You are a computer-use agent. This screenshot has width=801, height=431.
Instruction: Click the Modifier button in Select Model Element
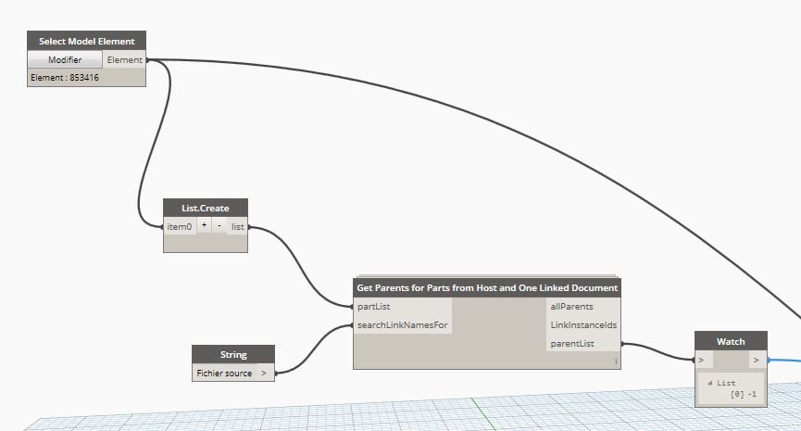(x=65, y=60)
